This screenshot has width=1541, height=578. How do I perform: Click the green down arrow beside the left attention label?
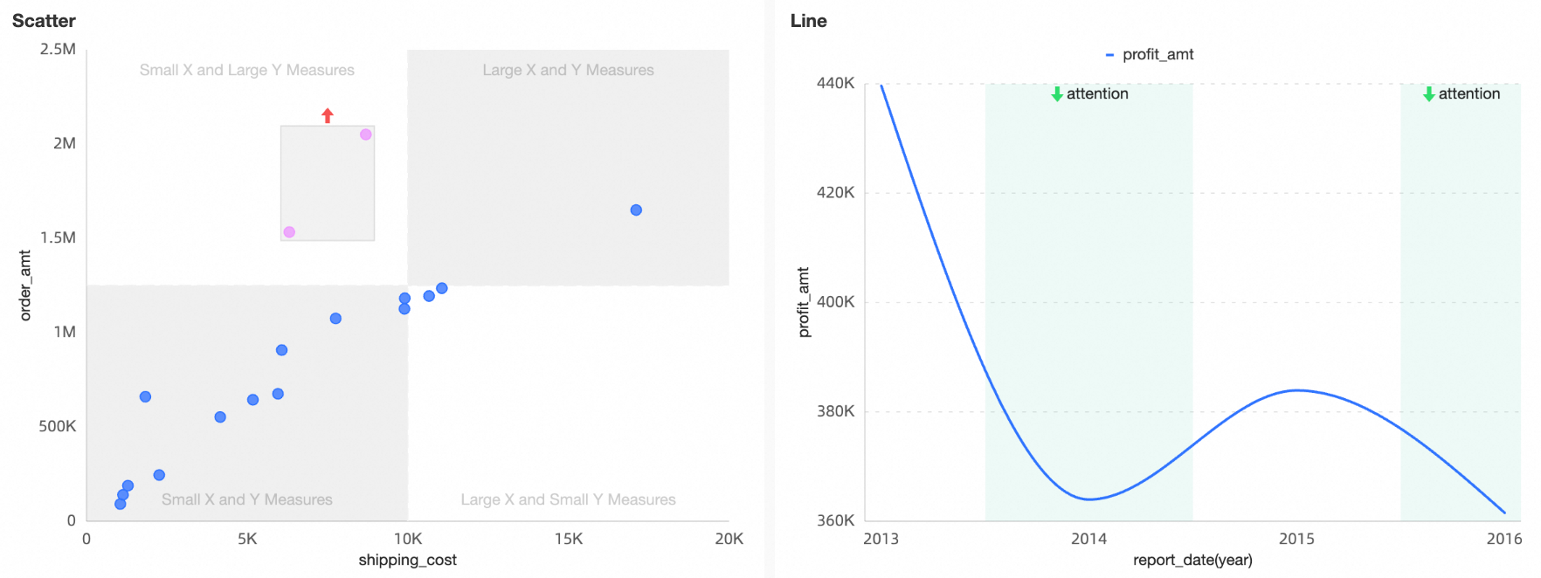tap(1057, 94)
